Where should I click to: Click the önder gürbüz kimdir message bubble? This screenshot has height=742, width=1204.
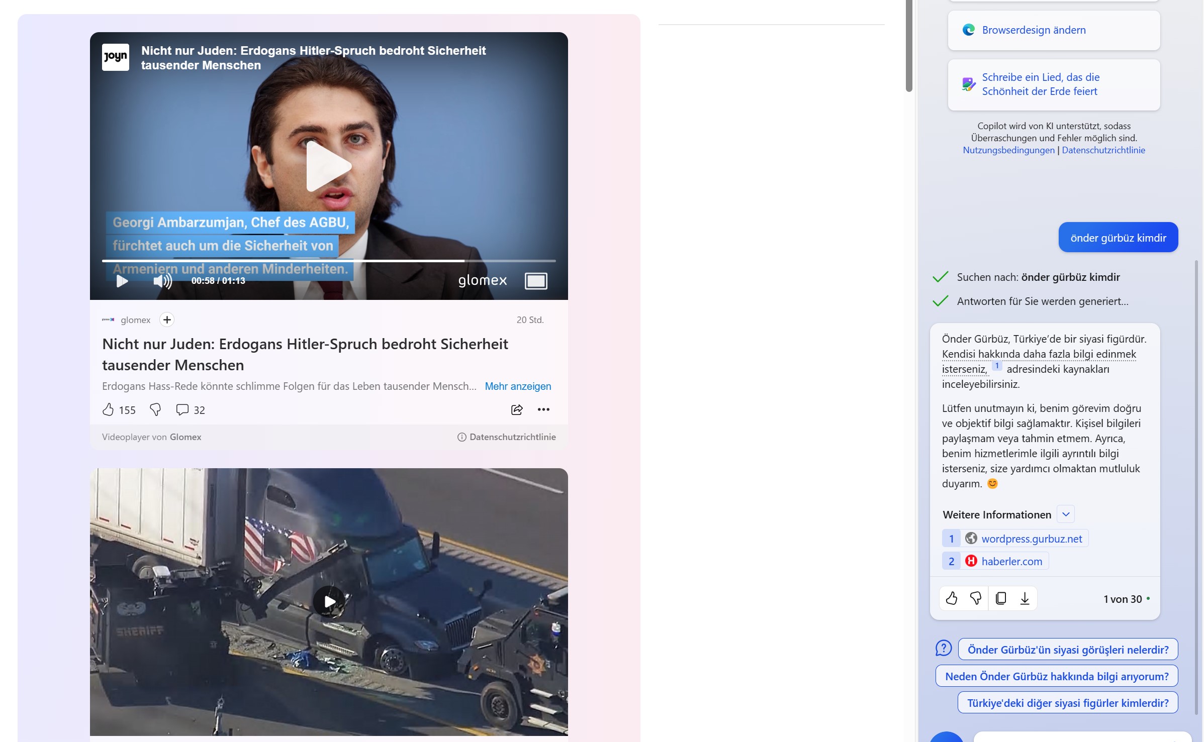1118,238
